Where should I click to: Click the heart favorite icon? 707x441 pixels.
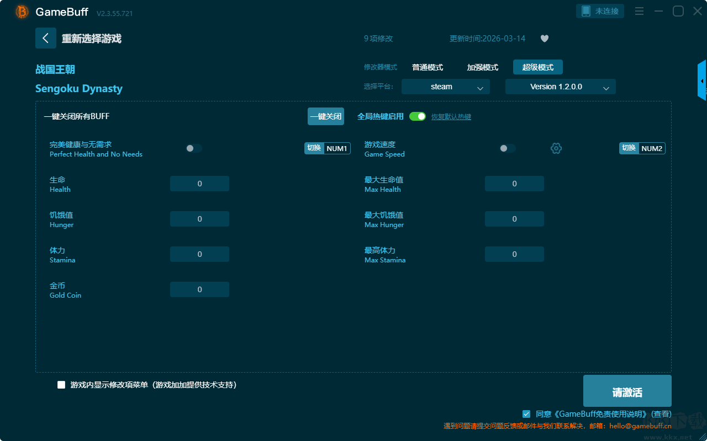click(545, 39)
